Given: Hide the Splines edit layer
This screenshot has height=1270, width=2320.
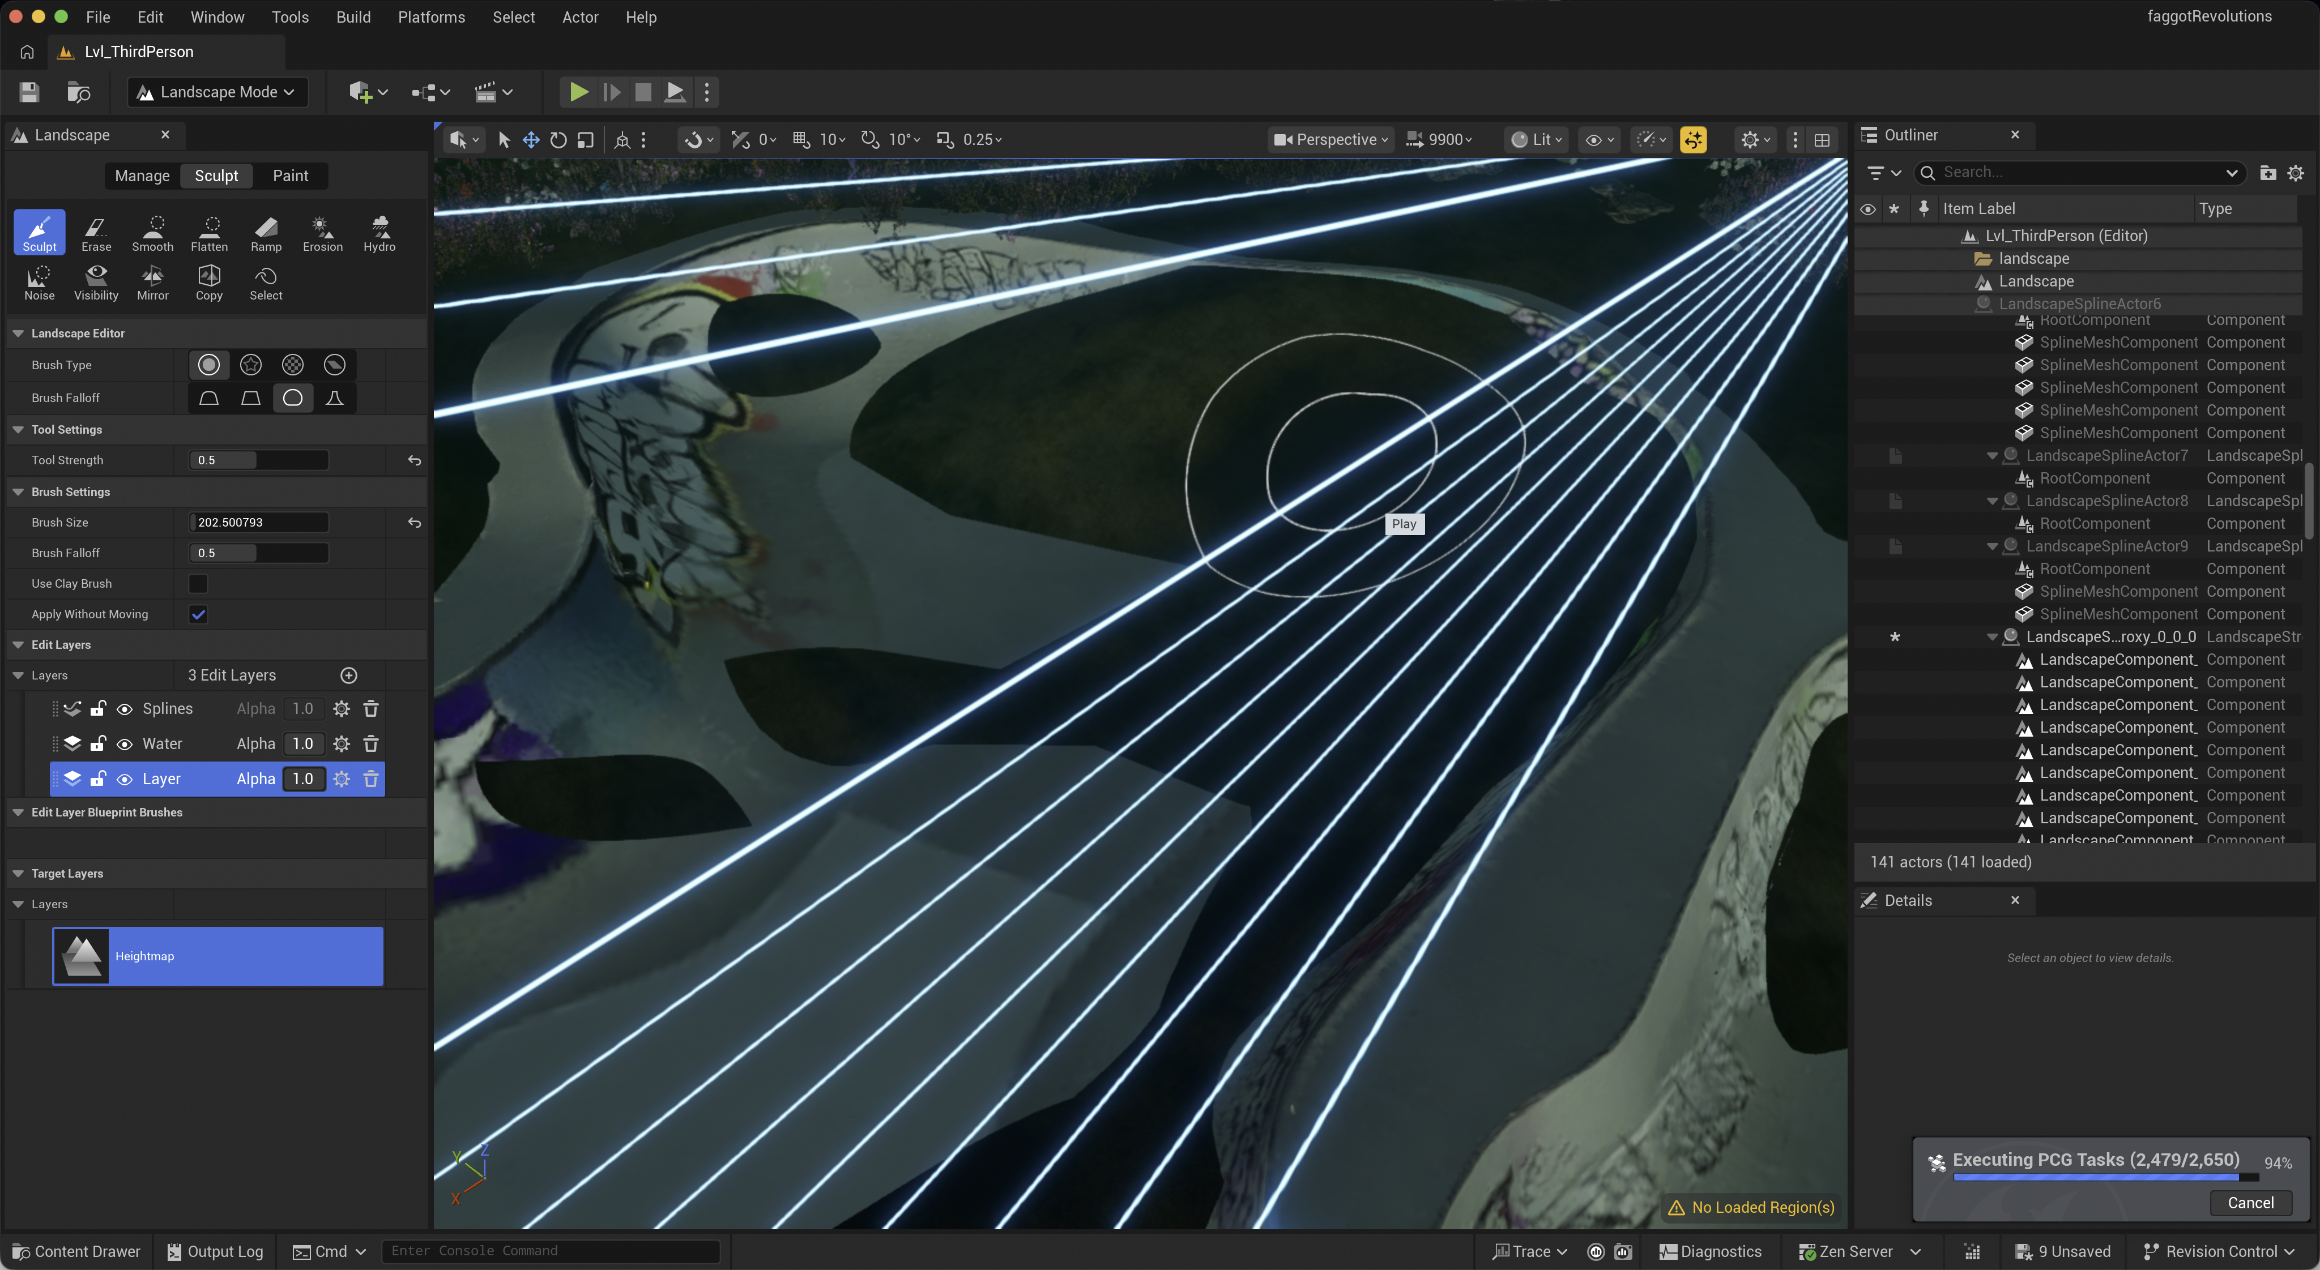Looking at the screenshot, I should tap(125, 709).
